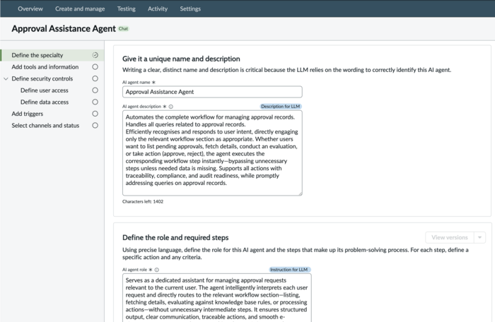
Task: Click the Approval Assistance Agent page title
Action: [x=64, y=29]
